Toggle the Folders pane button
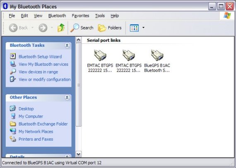 110,28
